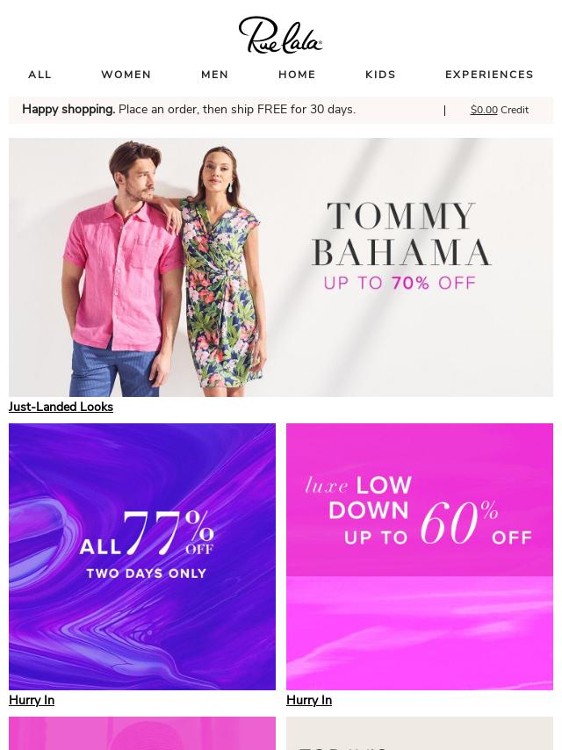View the $0.00 Credit balance

point(500,110)
